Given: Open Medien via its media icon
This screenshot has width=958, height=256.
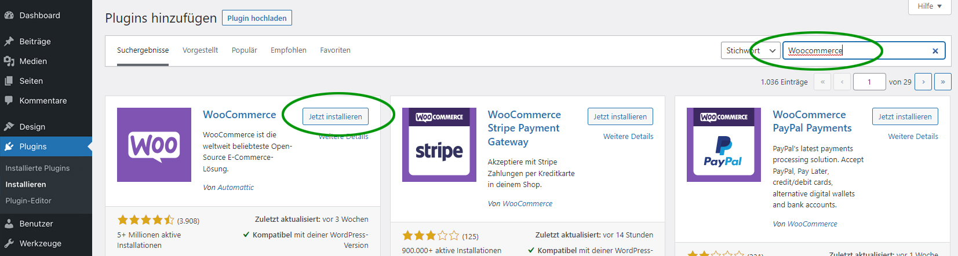Looking at the screenshot, I should pos(9,61).
